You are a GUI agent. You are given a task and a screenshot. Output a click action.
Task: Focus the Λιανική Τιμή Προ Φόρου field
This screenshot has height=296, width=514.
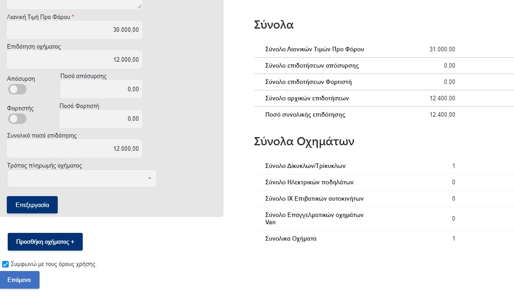coord(75,30)
